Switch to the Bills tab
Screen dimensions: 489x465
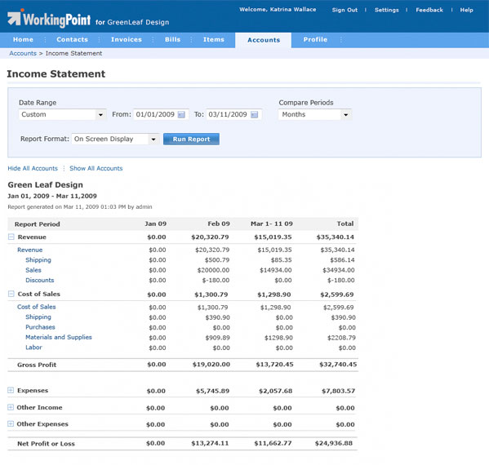(x=172, y=40)
